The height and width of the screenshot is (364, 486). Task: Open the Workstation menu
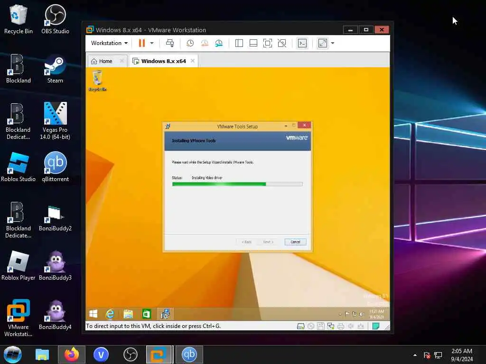(x=109, y=43)
